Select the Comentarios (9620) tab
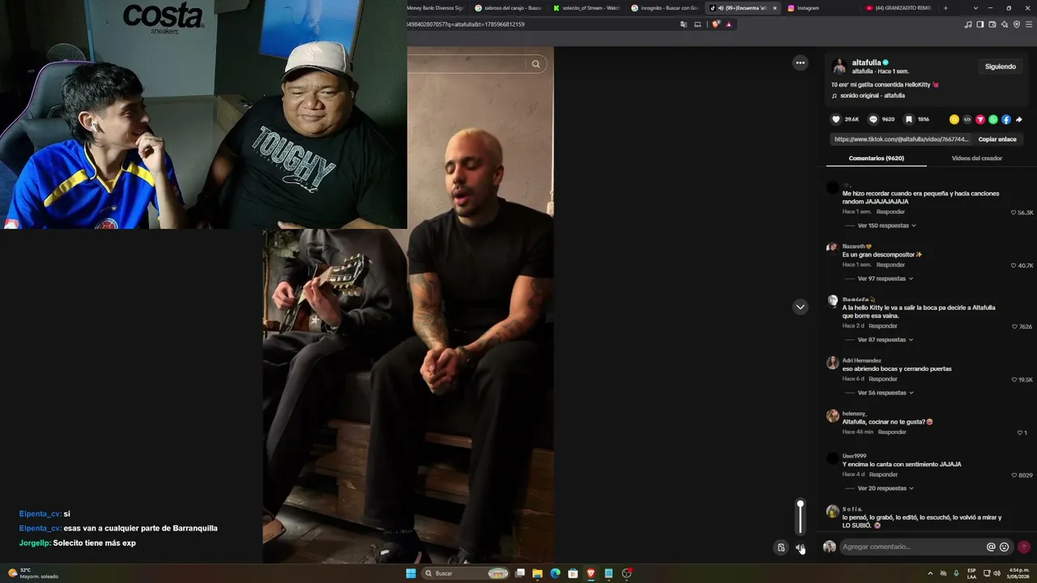Viewport: 1037px width, 583px height. (876, 158)
